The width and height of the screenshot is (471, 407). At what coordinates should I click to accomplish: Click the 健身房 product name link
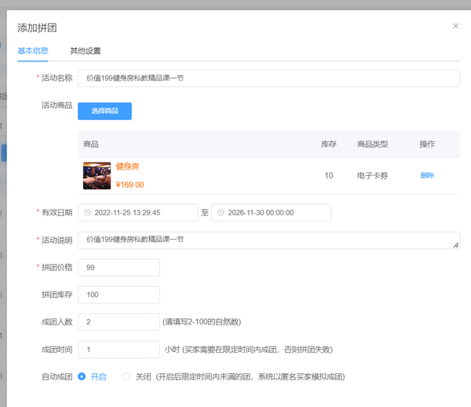pos(127,167)
